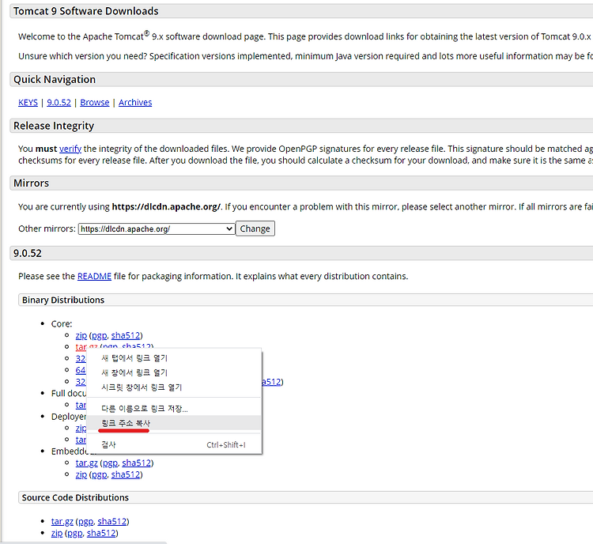The height and width of the screenshot is (544, 593).
Task: Jump to 9.0.52 section link
Action: tap(59, 103)
